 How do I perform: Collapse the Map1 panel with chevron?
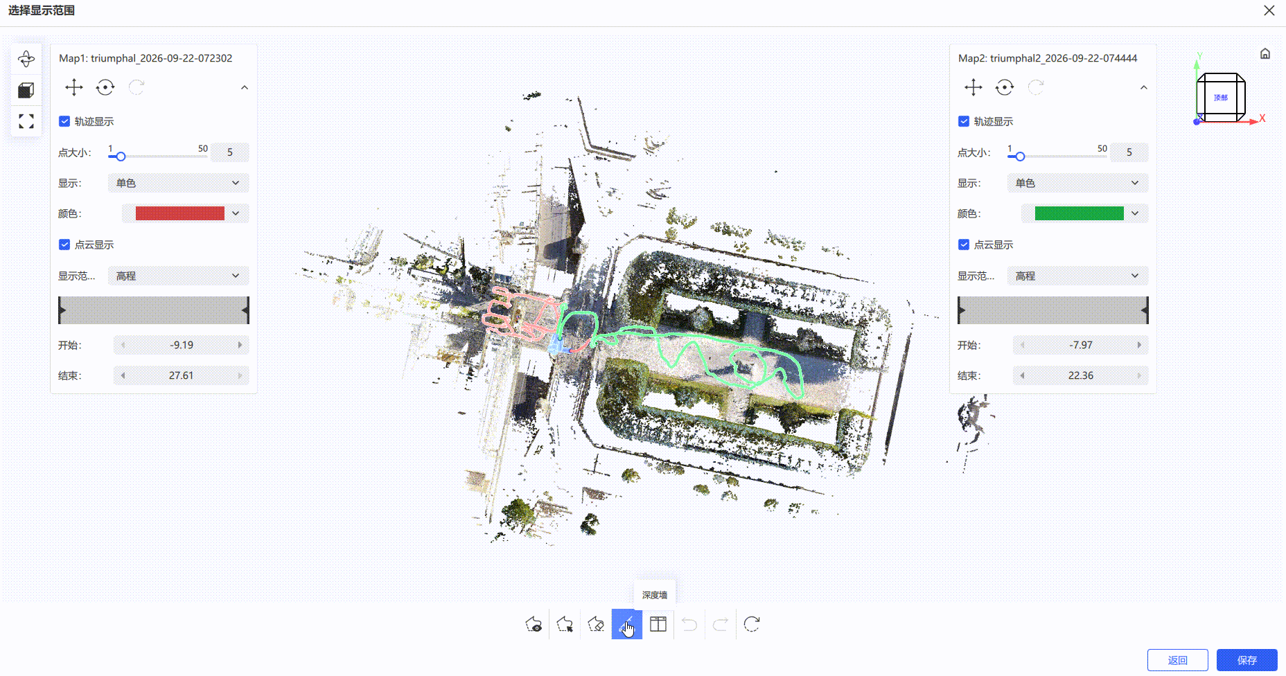(245, 87)
